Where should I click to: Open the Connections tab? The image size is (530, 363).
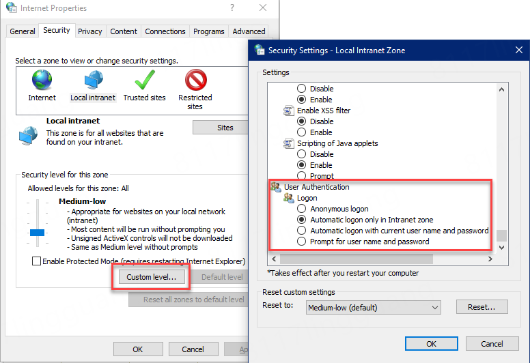(165, 31)
